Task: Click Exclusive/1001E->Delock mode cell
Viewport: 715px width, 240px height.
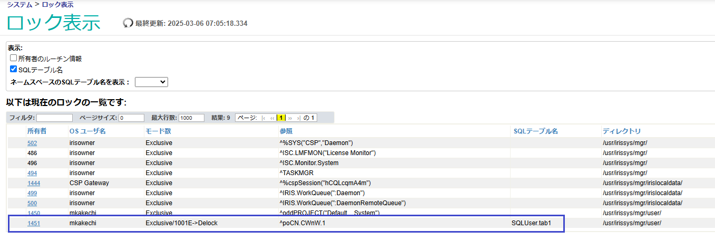Action: coord(181,223)
